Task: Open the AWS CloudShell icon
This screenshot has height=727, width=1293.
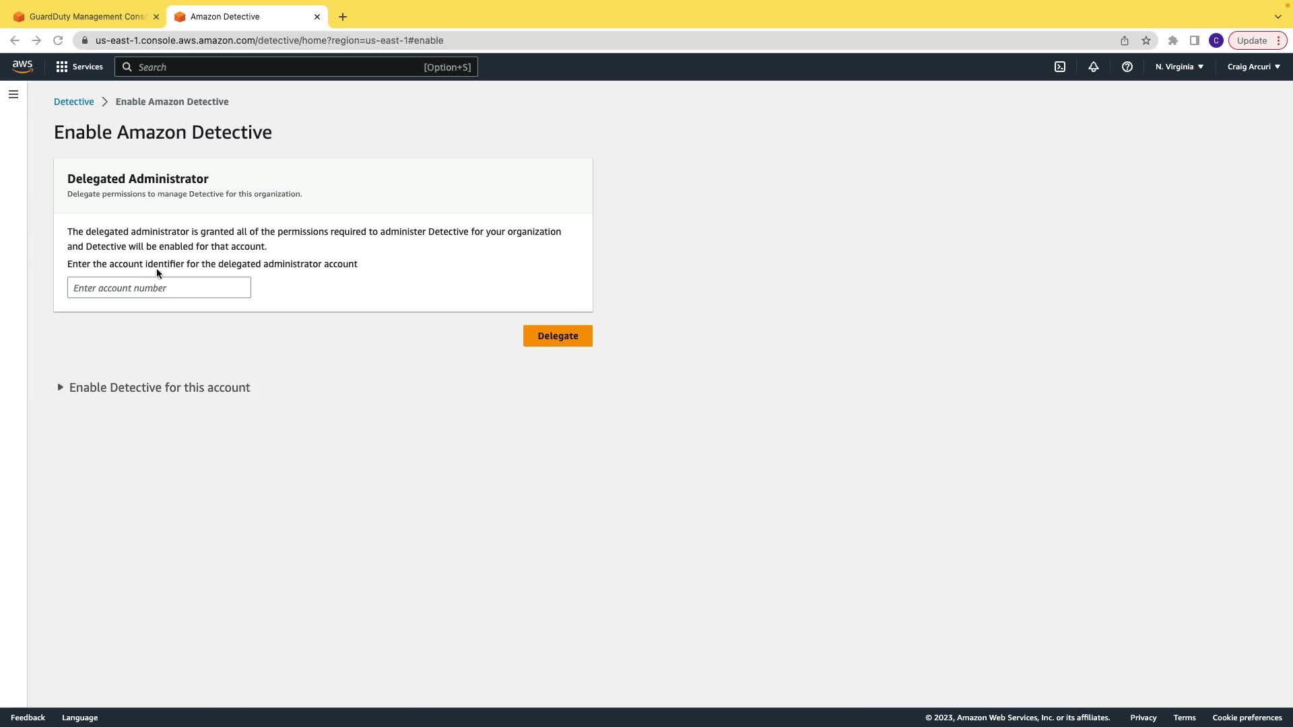Action: pos(1060,67)
